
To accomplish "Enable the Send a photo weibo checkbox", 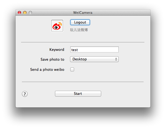I will 72,69.
